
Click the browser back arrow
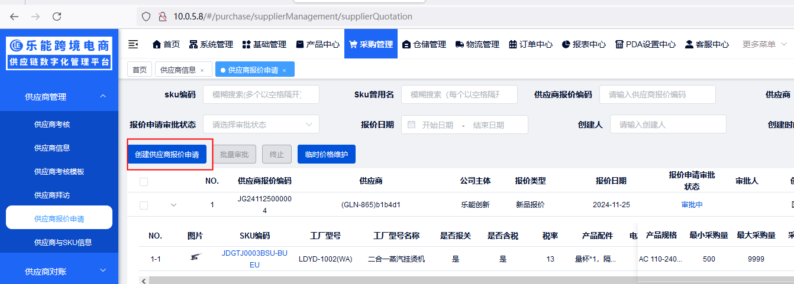[14, 17]
